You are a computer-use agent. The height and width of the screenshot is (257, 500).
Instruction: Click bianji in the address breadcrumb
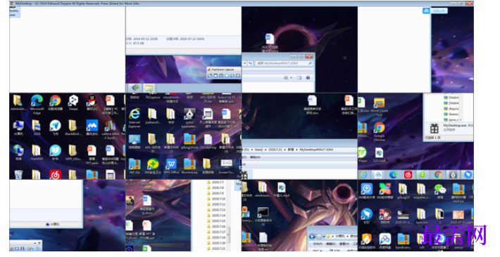point(259,150)
